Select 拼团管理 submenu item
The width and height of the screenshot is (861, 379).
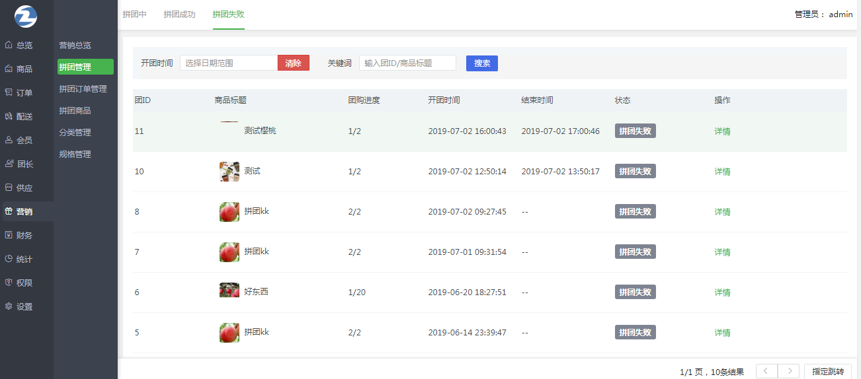pos(85,67)
